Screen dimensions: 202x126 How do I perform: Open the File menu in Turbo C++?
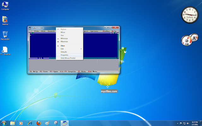click(36, 31)
